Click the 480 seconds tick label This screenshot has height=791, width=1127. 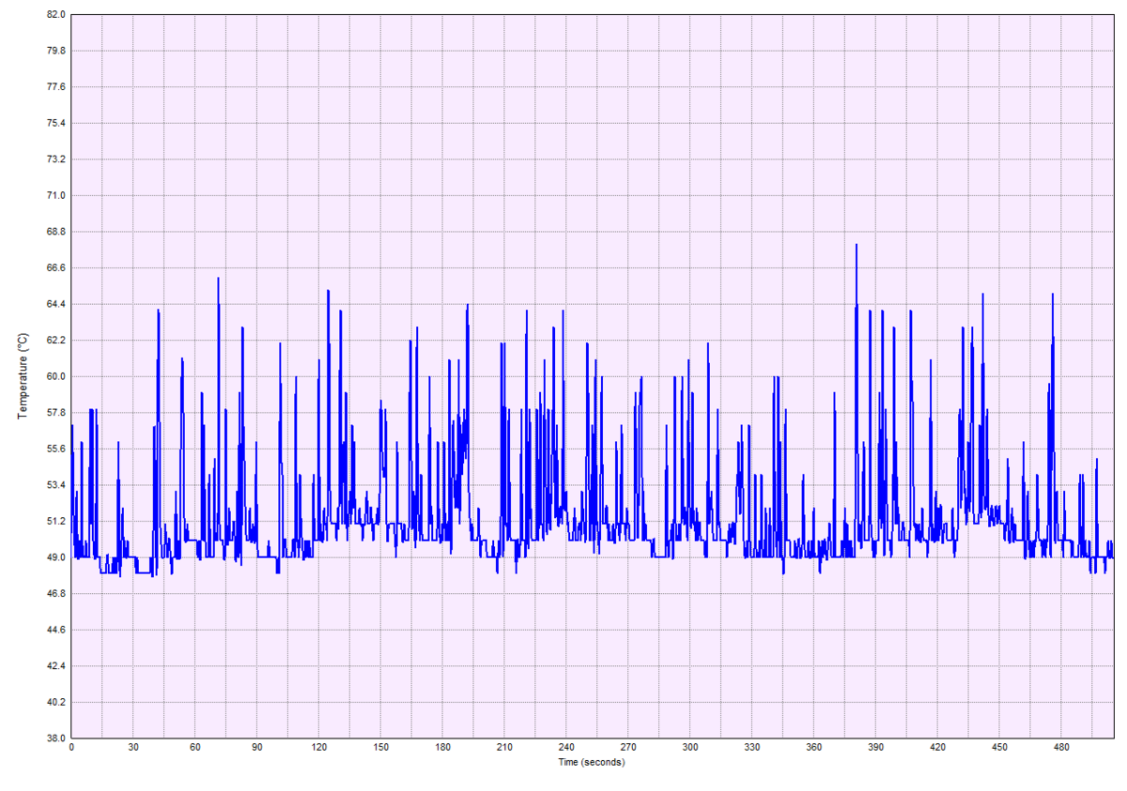click(x=1062, y=748)
